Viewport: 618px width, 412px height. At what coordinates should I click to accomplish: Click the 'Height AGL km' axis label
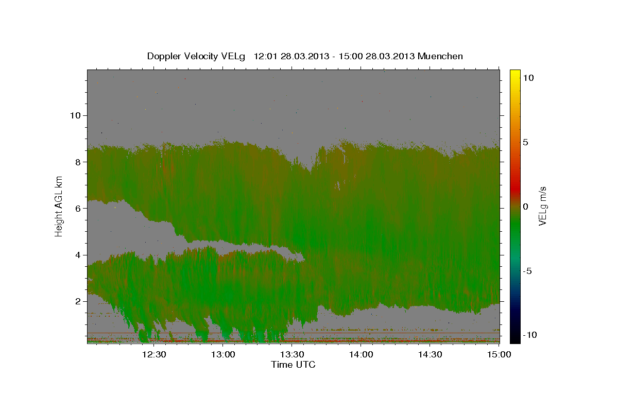59,206
